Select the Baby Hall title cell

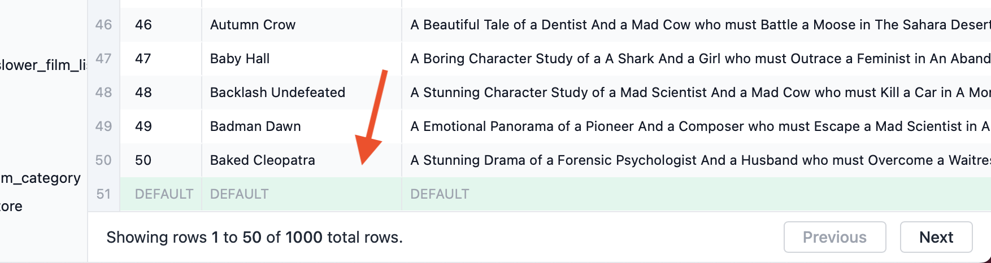pos(302,59)
